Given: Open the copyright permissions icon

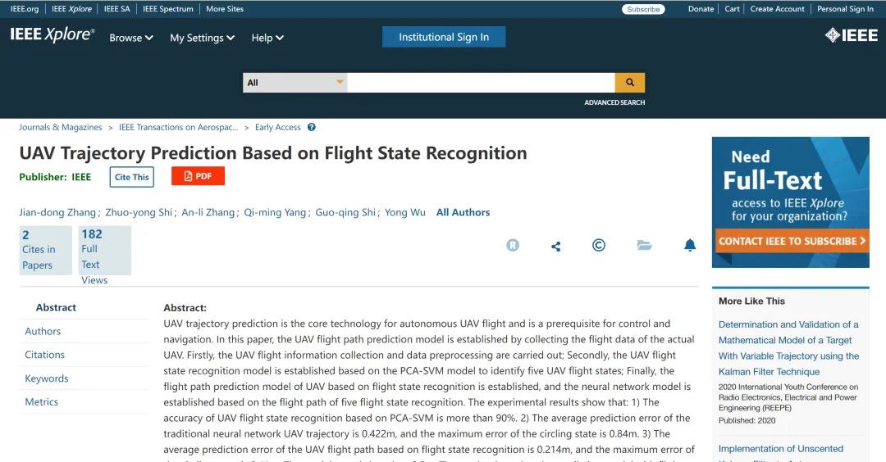Looking at the screenshot, I should 599,245.
